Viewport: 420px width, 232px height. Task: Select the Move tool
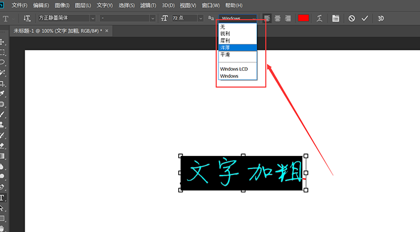(2, 42)
